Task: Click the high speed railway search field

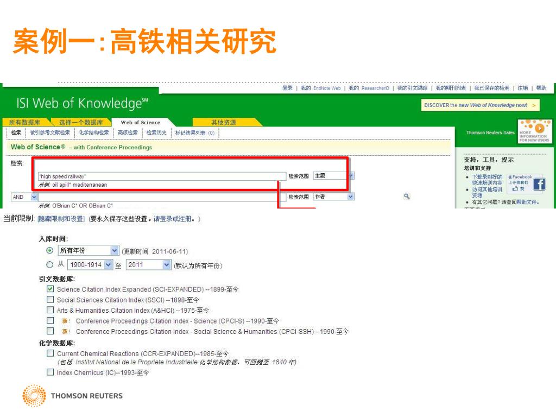Action: (162, 176)
